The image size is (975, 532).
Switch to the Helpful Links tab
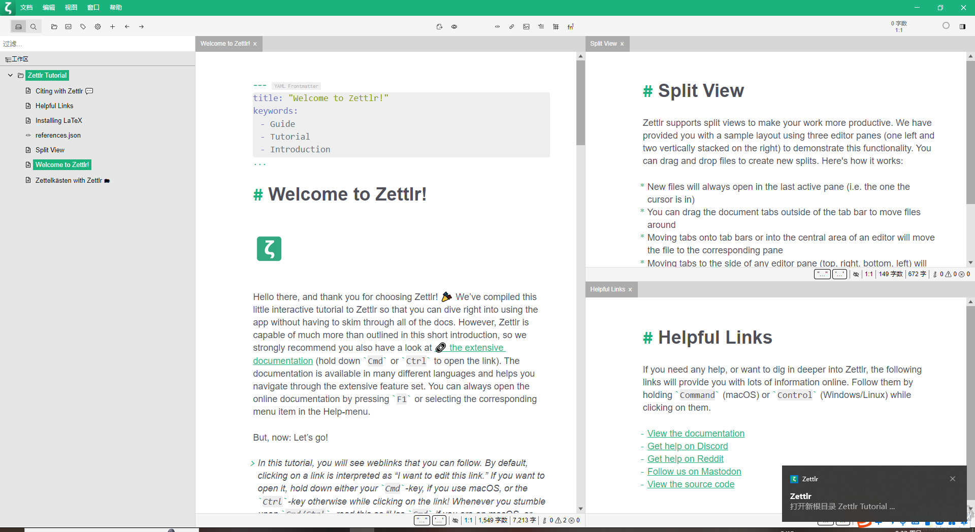click(x=607, y=289)
